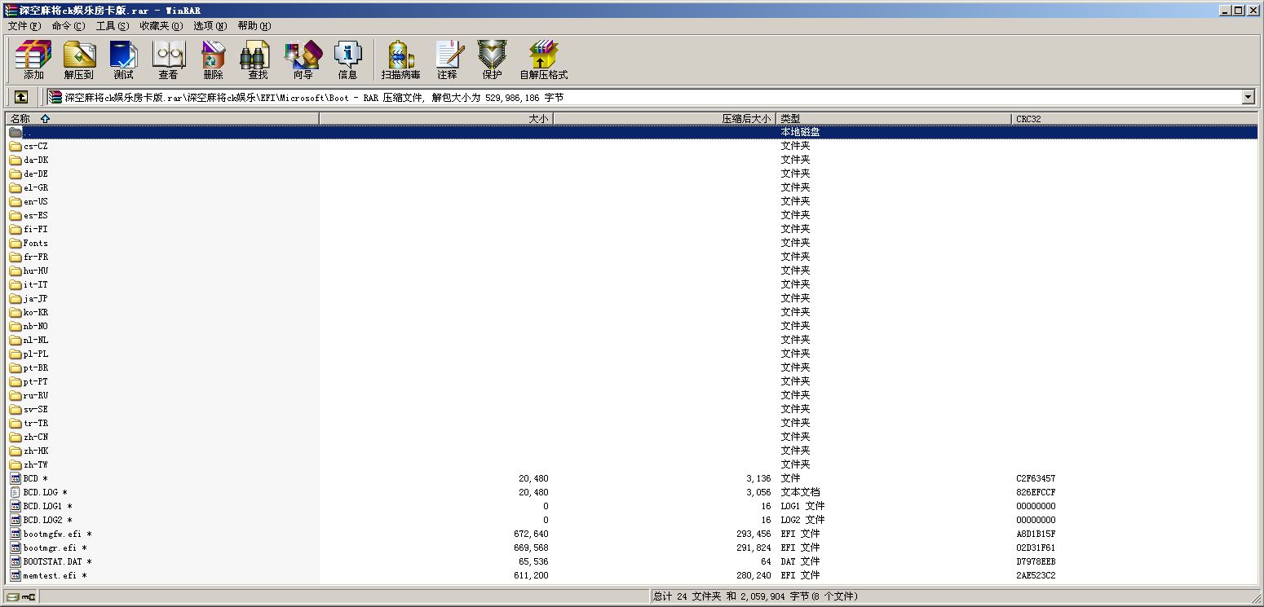Run the 测试 (Test) archive tool
This screenshot has width=1264, height=607.
(123, 60)
